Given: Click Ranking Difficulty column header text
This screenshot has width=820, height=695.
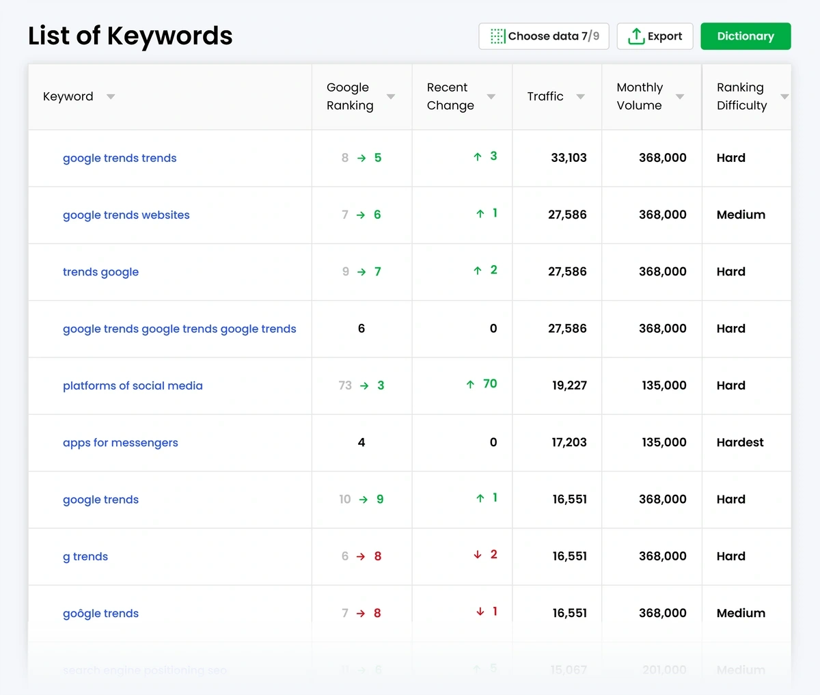Looking at the screenshot, I should pos(741,96).
